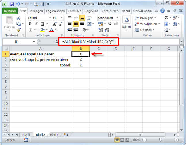Screen dimensions: 186x145
Task: Click the Plakken paste button
Action: click(x=9, y=23)
